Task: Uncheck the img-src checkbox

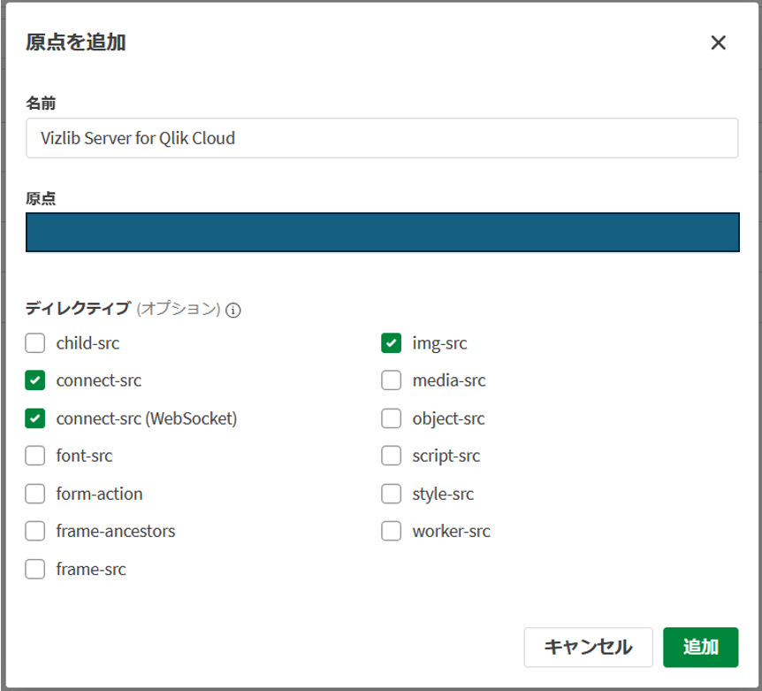Action: coord(392,342)
